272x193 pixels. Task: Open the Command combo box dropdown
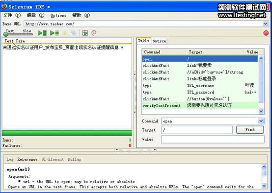261,121
